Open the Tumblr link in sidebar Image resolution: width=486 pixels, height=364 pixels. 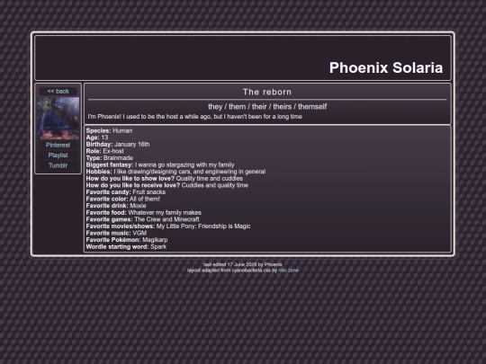[x=58, y=165]
